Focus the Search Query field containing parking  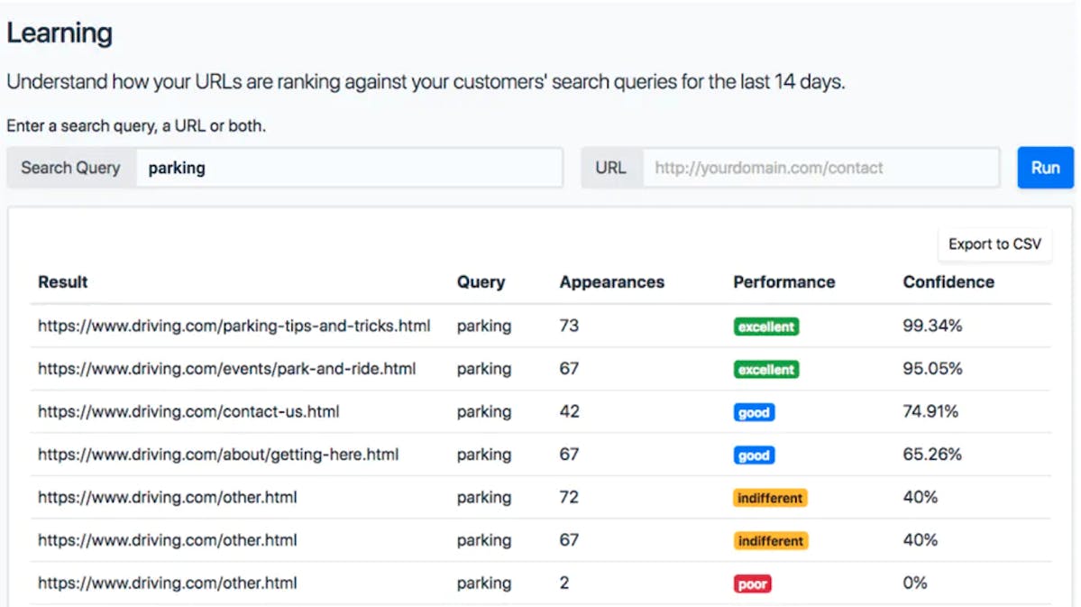coord(349,168)
